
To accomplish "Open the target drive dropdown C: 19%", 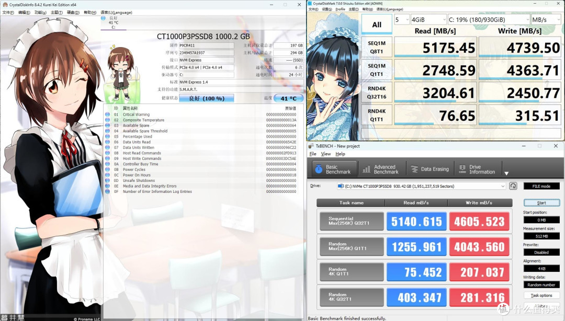I will tap(489, 19).
